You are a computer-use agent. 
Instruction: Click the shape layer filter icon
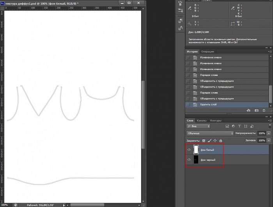click(245, 126)
